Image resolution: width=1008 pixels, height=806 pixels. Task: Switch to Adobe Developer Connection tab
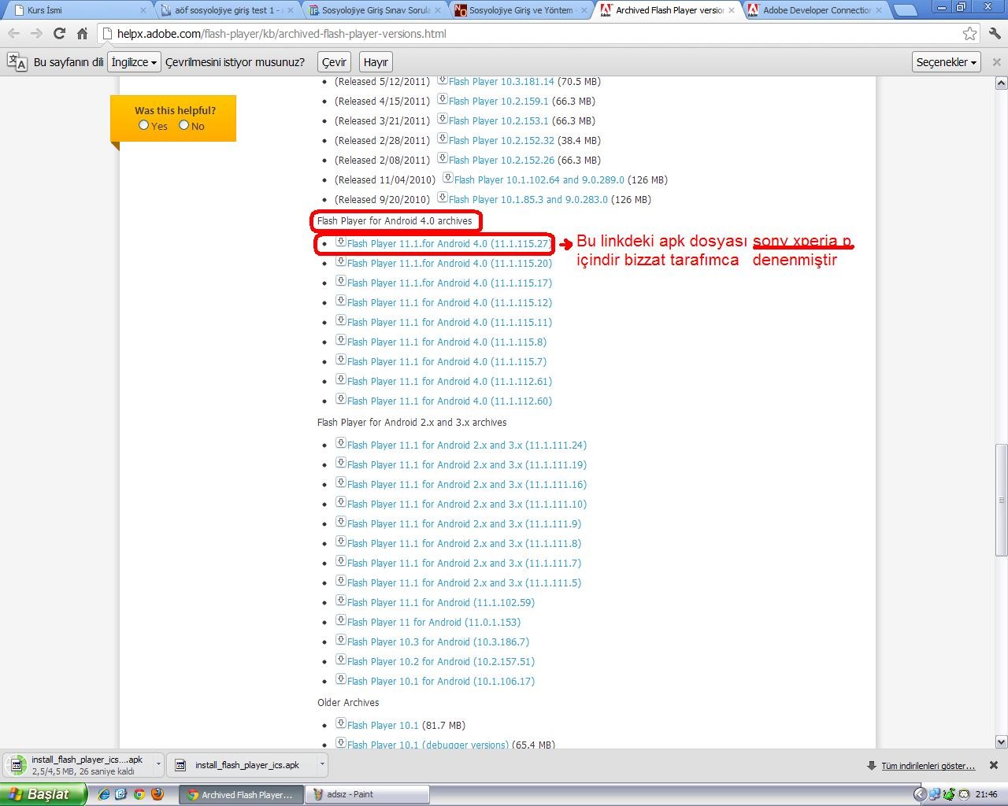815,10
